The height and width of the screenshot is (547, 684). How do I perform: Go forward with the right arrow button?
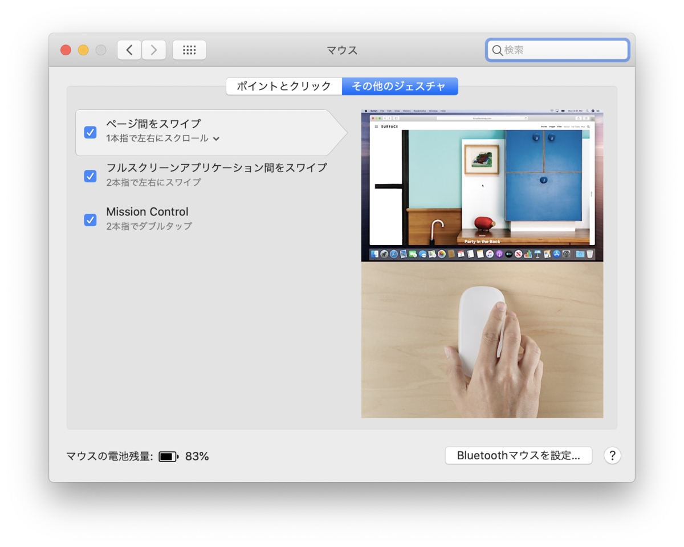154,50
